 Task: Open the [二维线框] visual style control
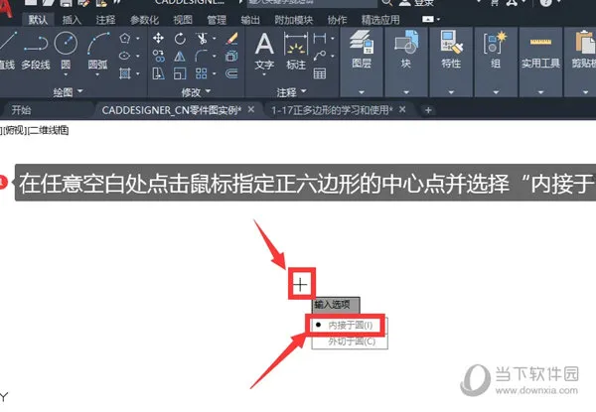(x=49, y=130)
